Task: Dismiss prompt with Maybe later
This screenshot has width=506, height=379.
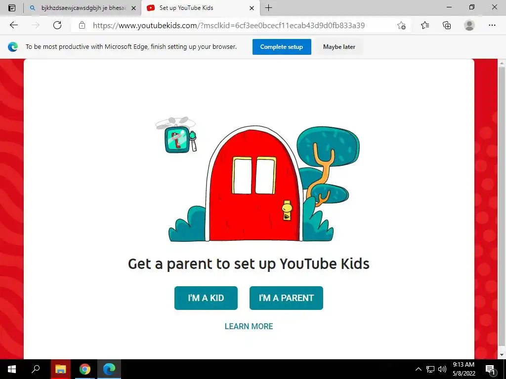Action: point(339,47)
